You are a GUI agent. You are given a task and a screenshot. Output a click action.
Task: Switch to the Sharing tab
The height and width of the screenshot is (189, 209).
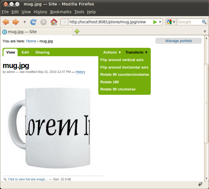(x=42, y=52)
